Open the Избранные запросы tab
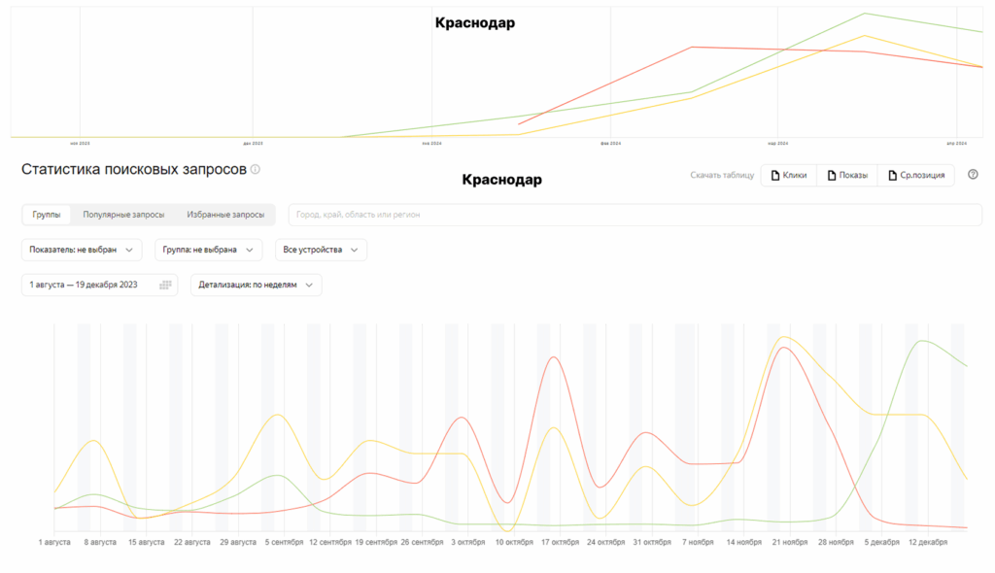 pyautogui.click(x=225, y=215)
